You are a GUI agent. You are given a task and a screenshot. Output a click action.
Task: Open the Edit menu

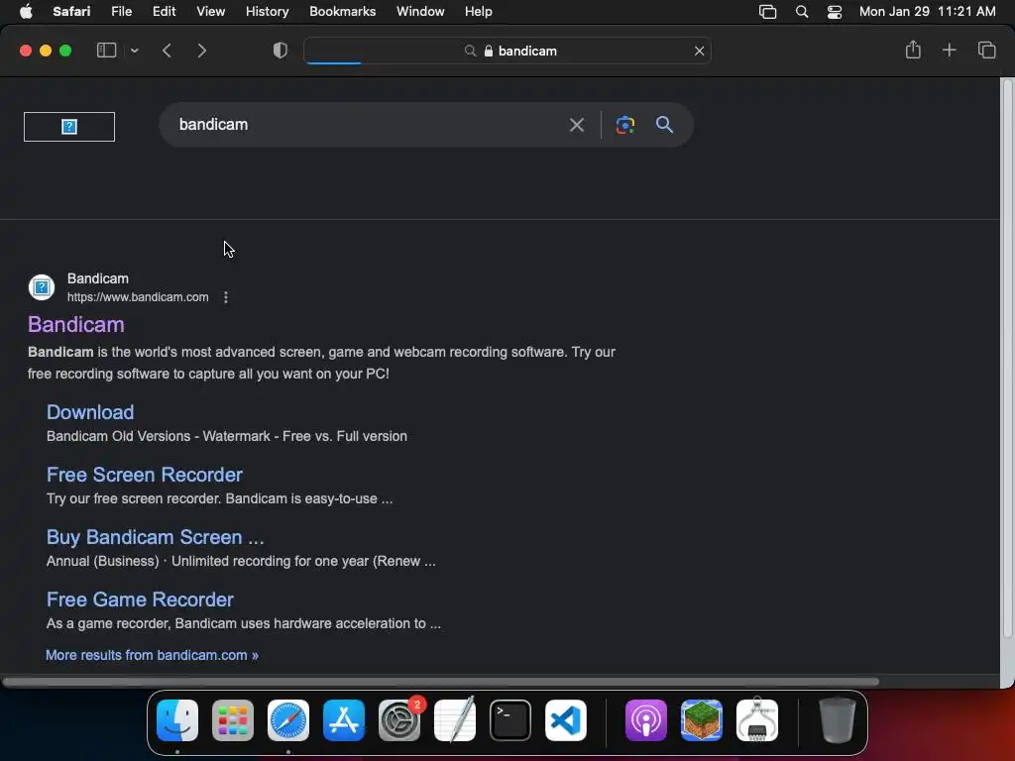(164, 11)
